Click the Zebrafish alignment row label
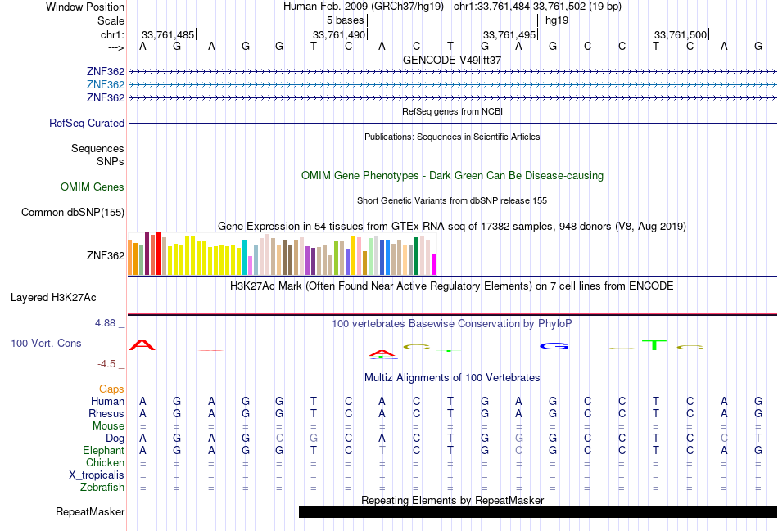 coord(102,488)
